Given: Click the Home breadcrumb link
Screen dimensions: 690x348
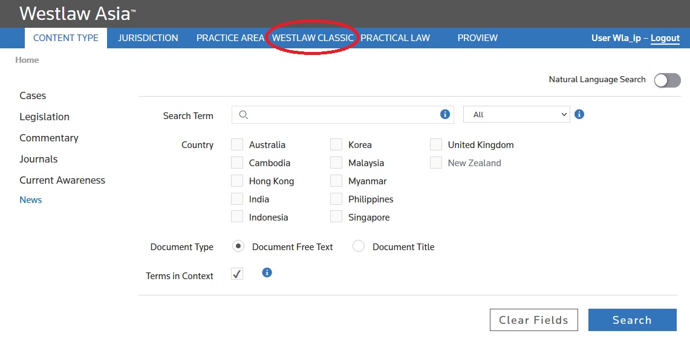Looking at the screenshot, I should pos(27,60).
